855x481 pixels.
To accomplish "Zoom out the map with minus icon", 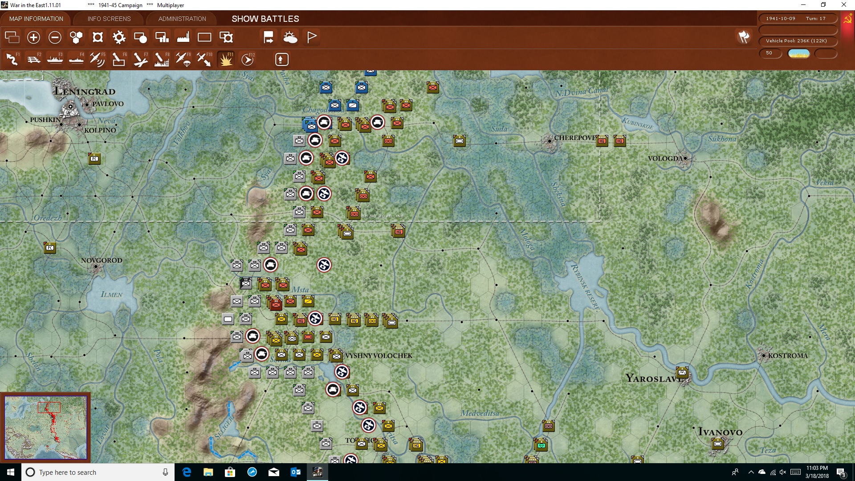I will pyautogui.click(x=55, y=37).
